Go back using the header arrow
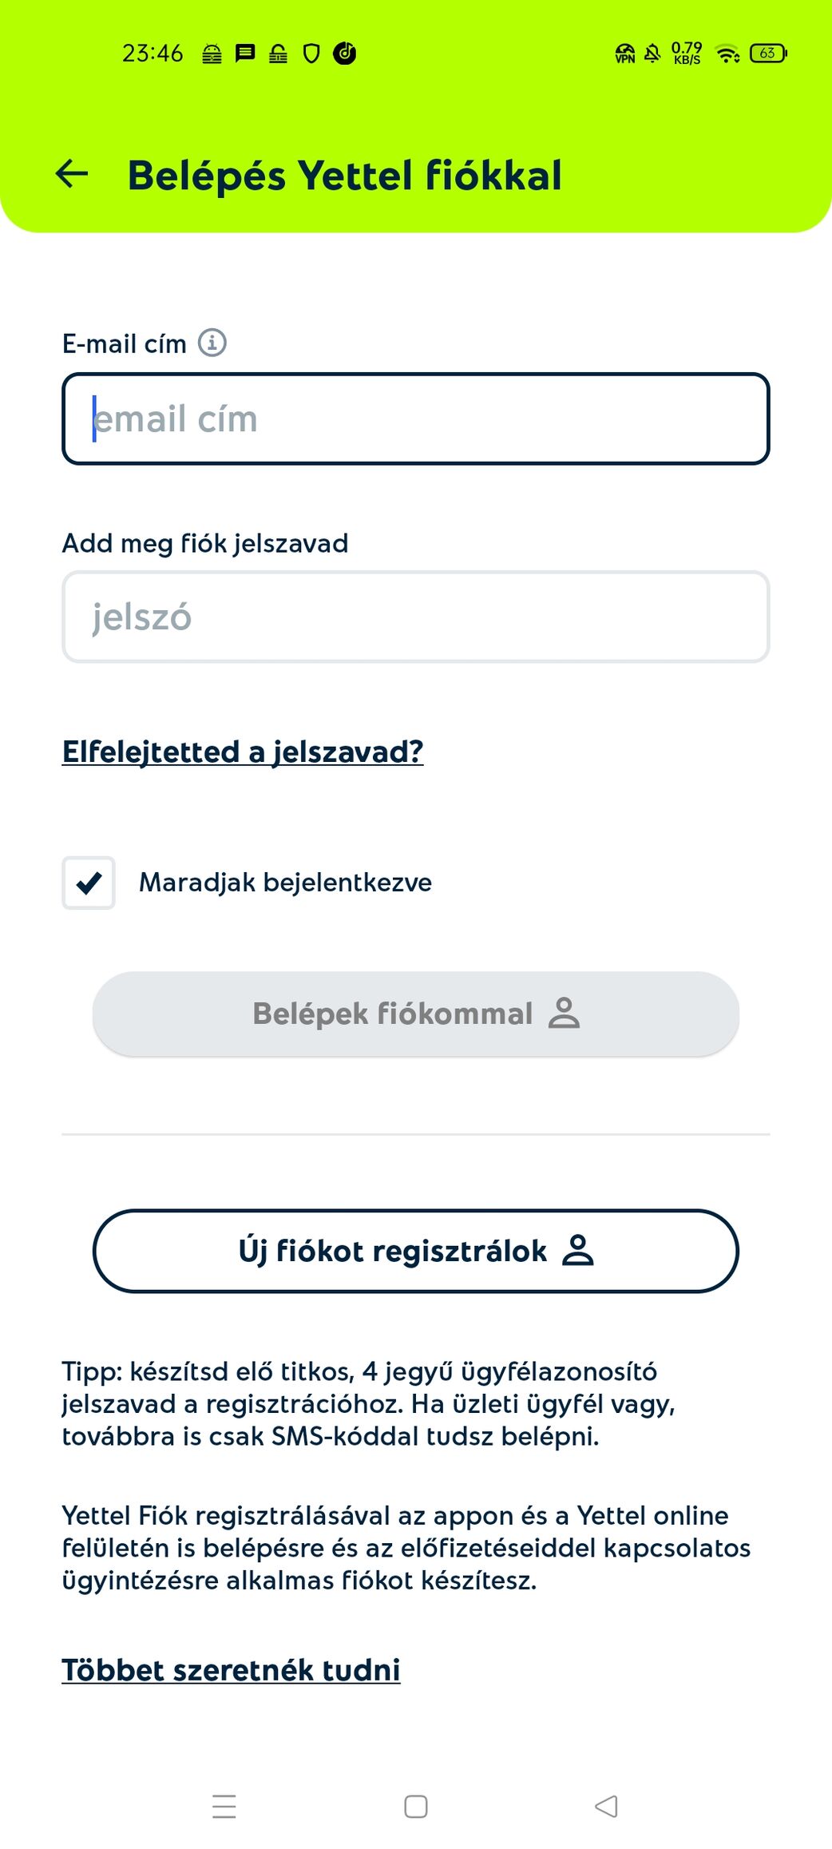 point(72,173)
